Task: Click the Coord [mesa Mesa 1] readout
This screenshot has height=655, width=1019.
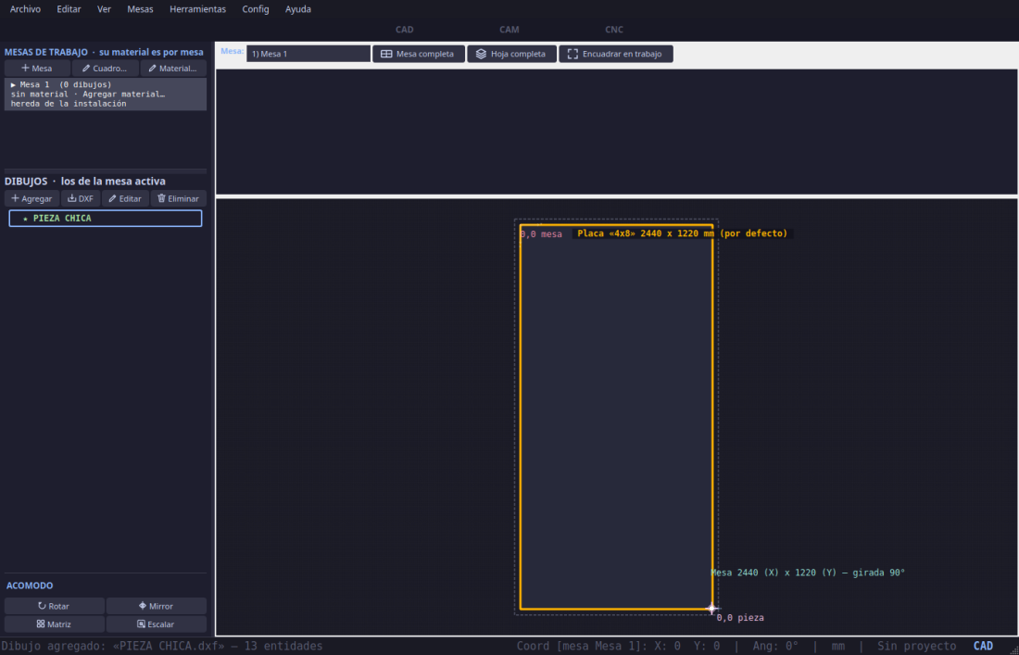Action: pos(618,646)
